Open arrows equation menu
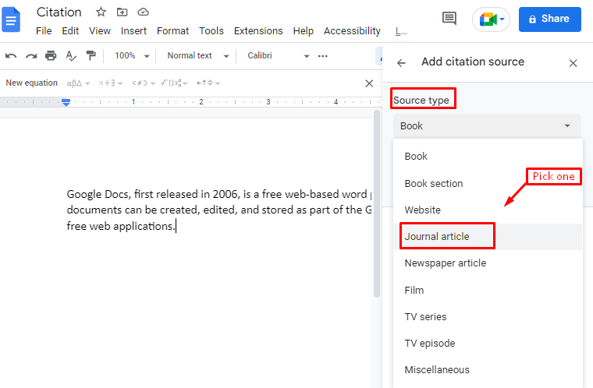Screen dimensions: 593x388 (x=208, y=83)
